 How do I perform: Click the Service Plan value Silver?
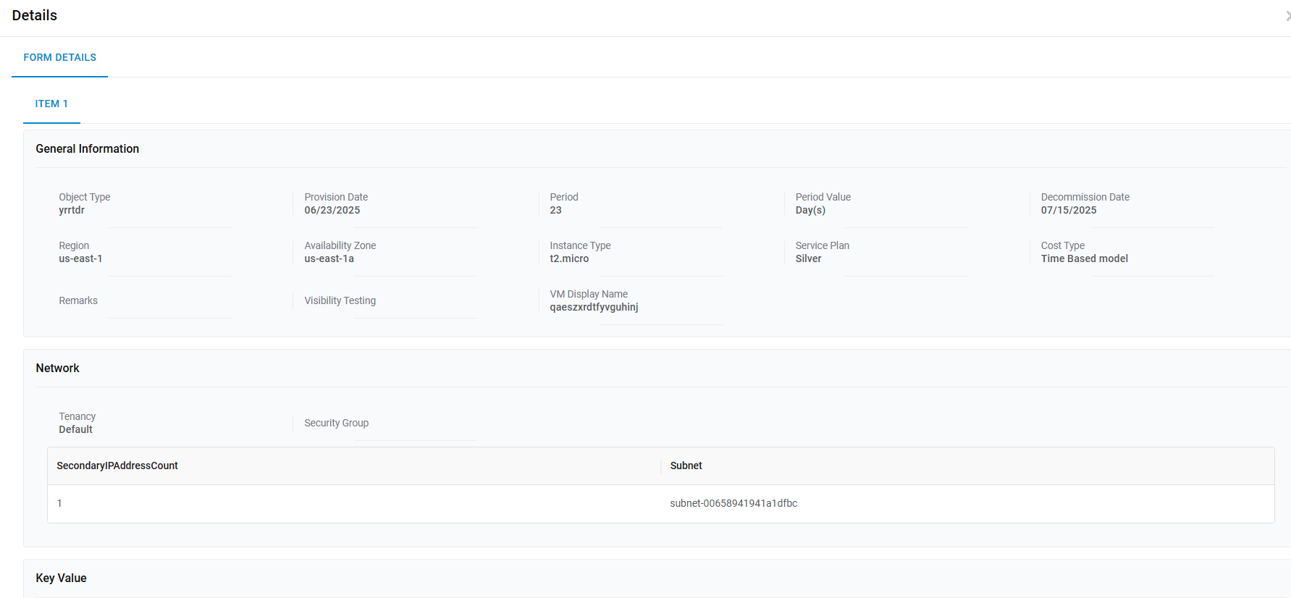coord(808,259)
